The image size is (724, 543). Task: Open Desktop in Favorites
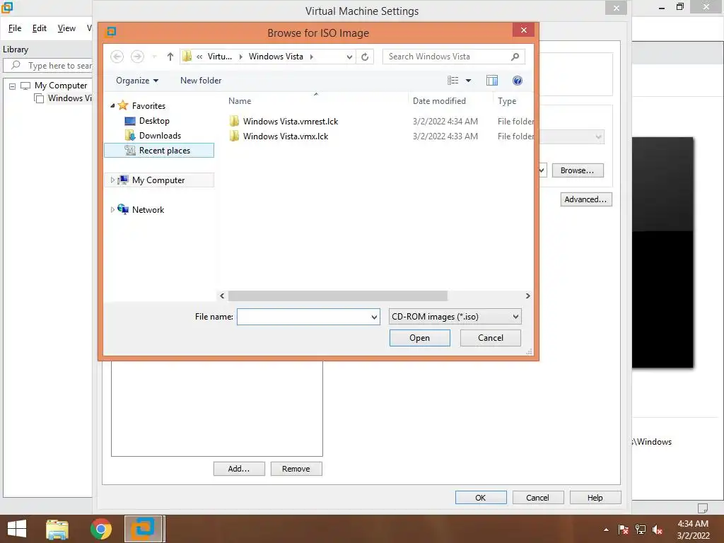point(154,120)
